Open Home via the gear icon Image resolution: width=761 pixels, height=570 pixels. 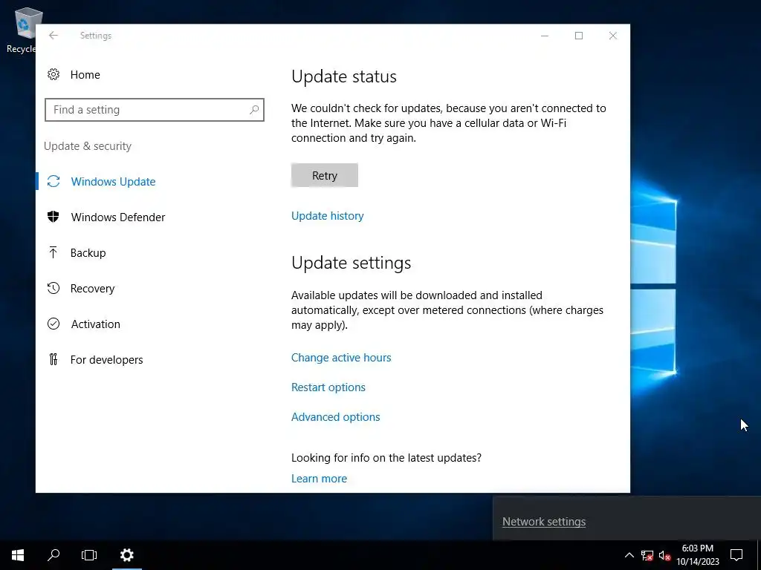click(x=54, y=74)
